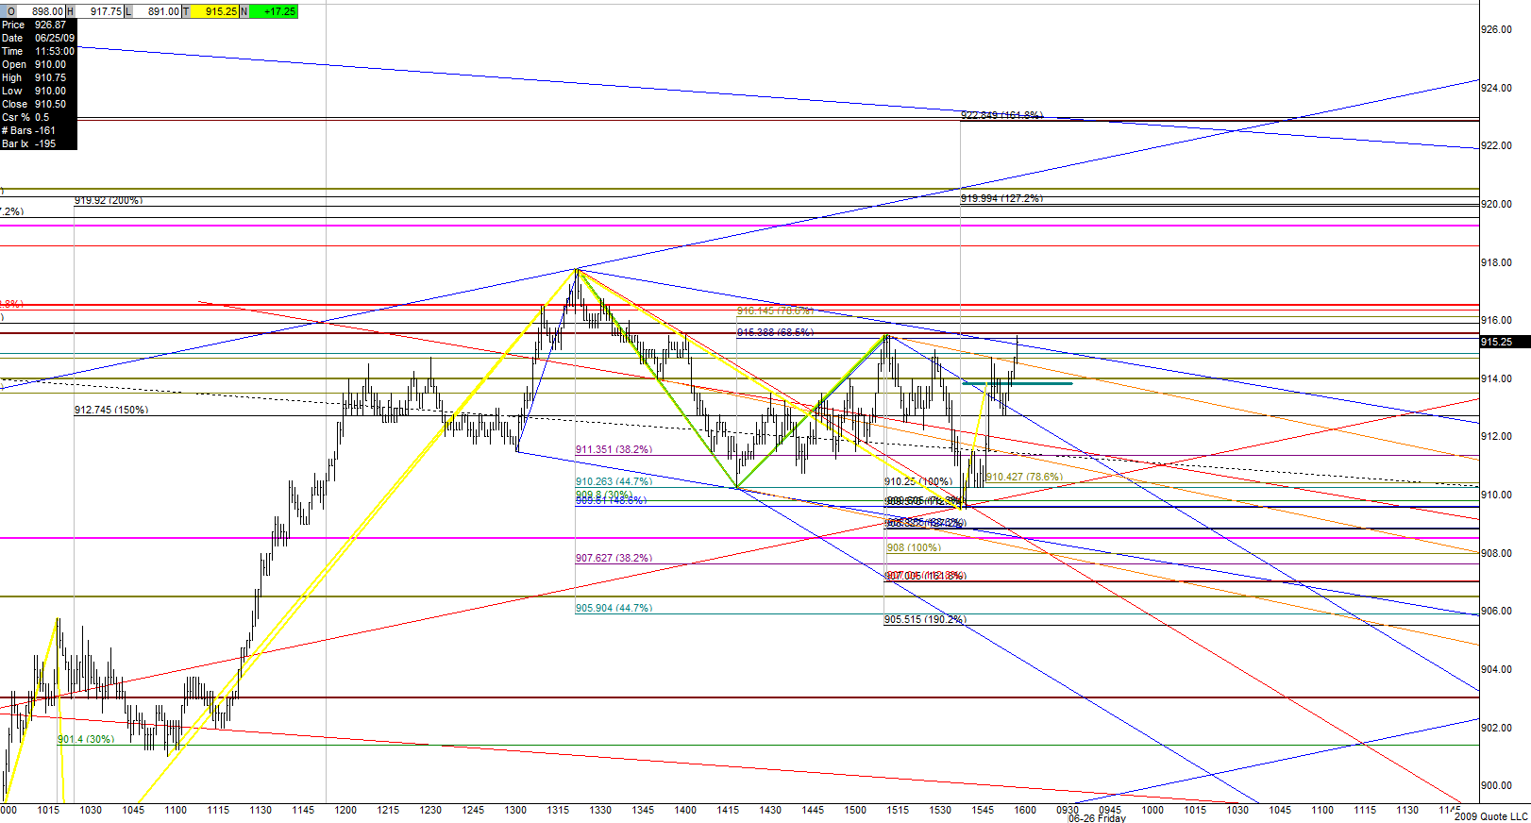Select the green net change box +17.25

tap(274, 11)
